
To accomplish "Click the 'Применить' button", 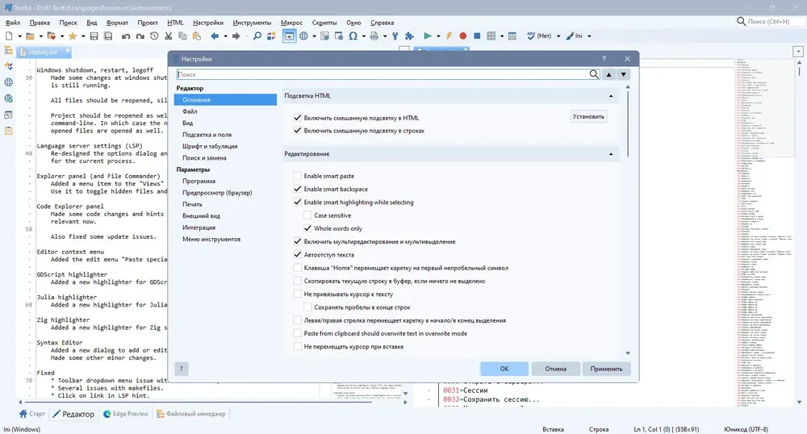I will click(606, 369).
